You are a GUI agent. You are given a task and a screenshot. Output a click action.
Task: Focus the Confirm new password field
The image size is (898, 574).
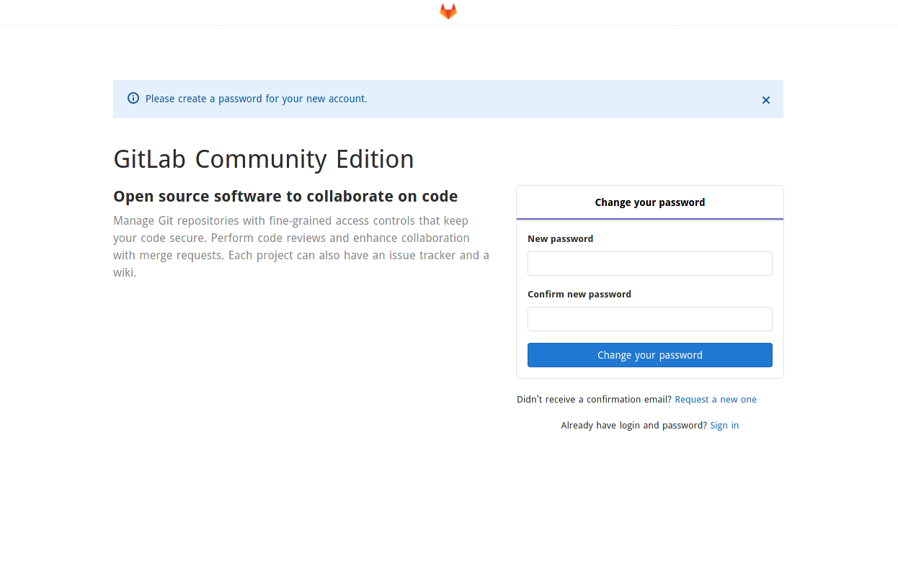coord(649,319)
